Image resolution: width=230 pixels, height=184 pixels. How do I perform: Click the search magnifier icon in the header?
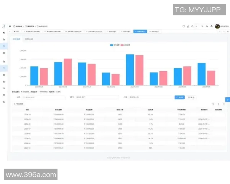click(192, 26)
